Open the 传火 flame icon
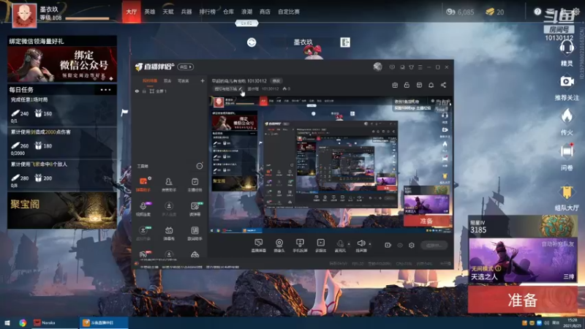The height and width of the screenshot is (329, 585). point(567,116)
